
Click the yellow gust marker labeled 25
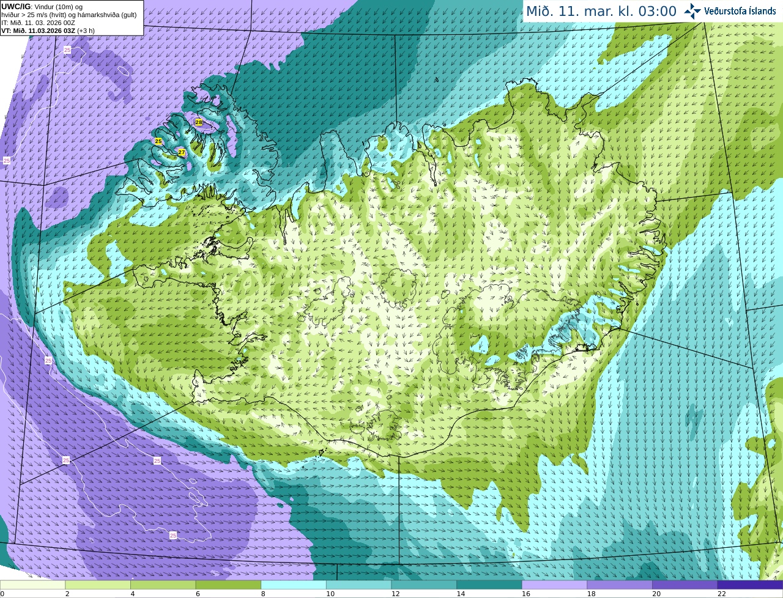tap(158, 141)
